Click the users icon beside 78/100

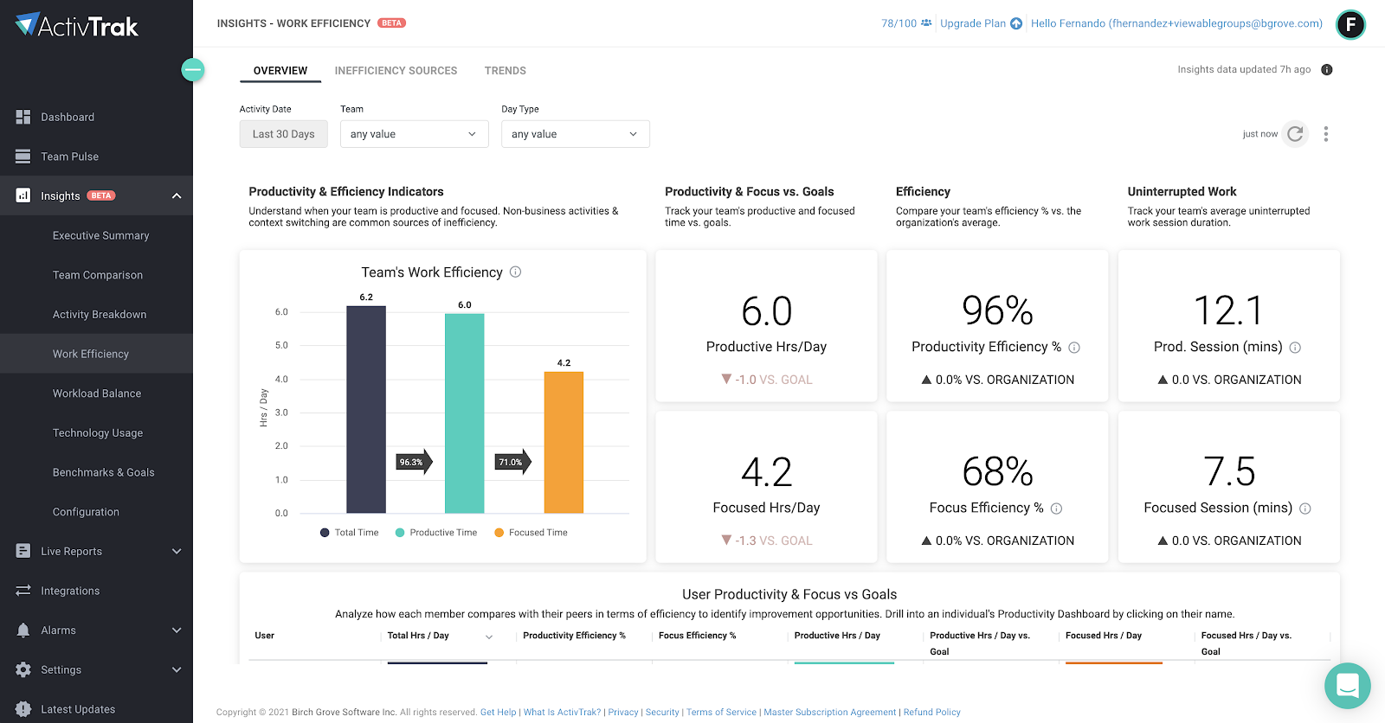pyautogui.click(x=926, y=23)
